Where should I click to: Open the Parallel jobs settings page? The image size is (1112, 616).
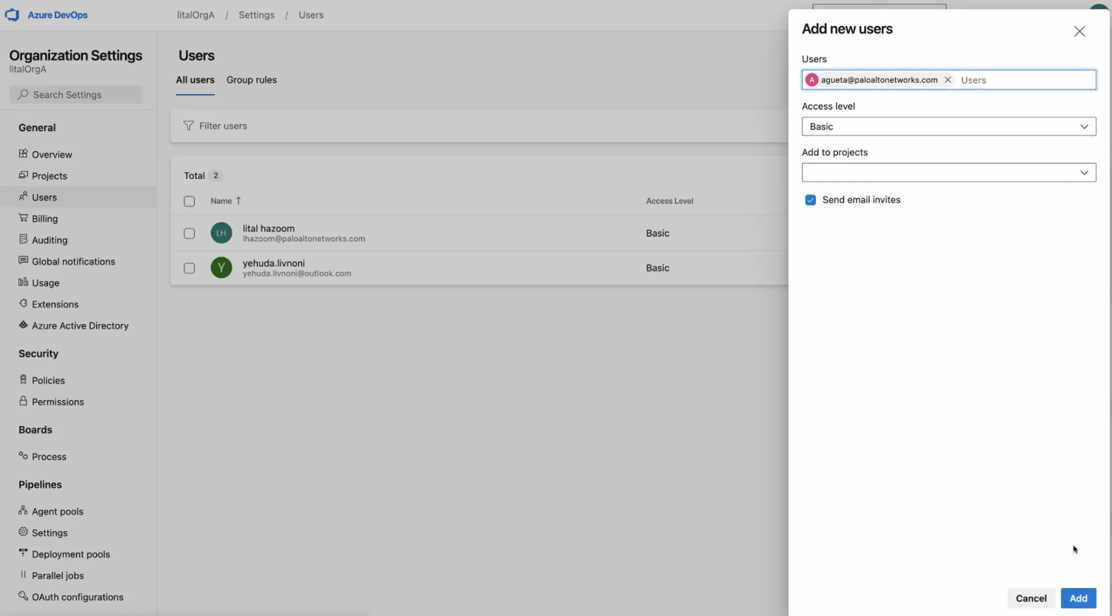[x=58, y=576]
